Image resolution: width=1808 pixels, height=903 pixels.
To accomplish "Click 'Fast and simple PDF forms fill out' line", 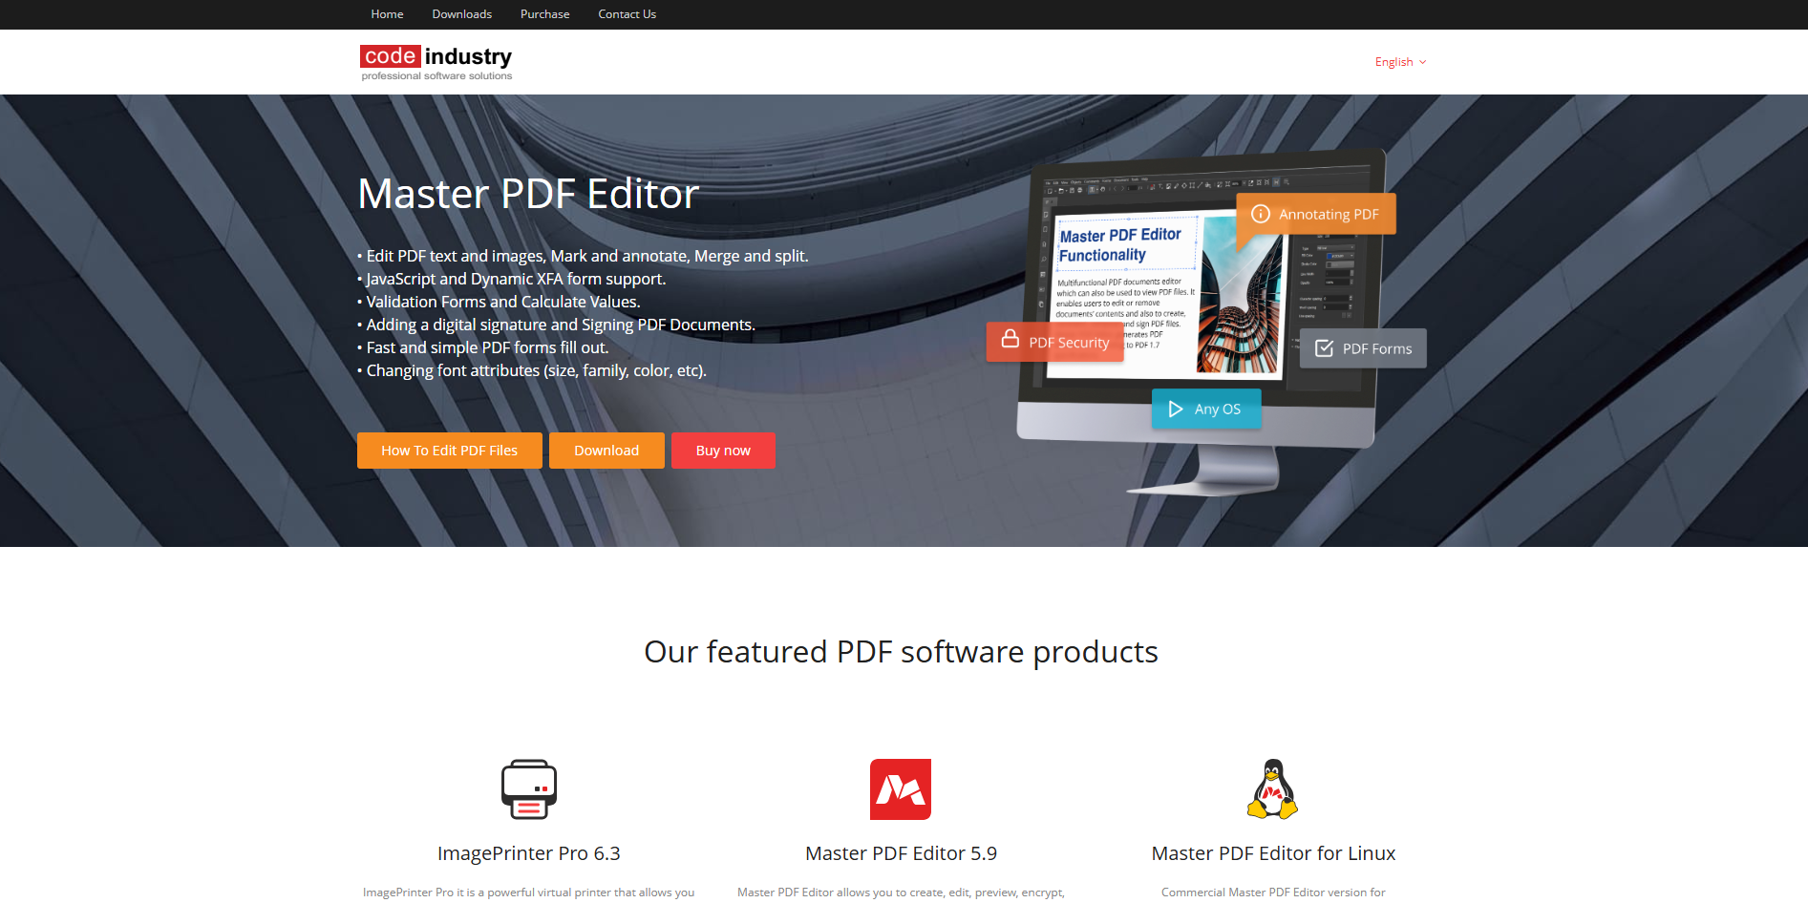I will [483, 347].
